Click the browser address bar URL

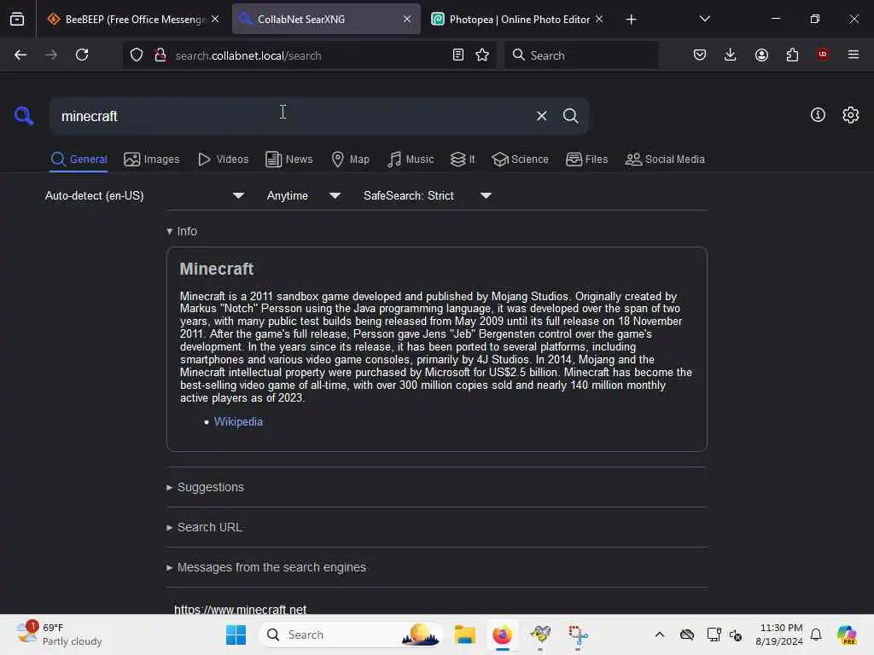click(x=248, y=55)
